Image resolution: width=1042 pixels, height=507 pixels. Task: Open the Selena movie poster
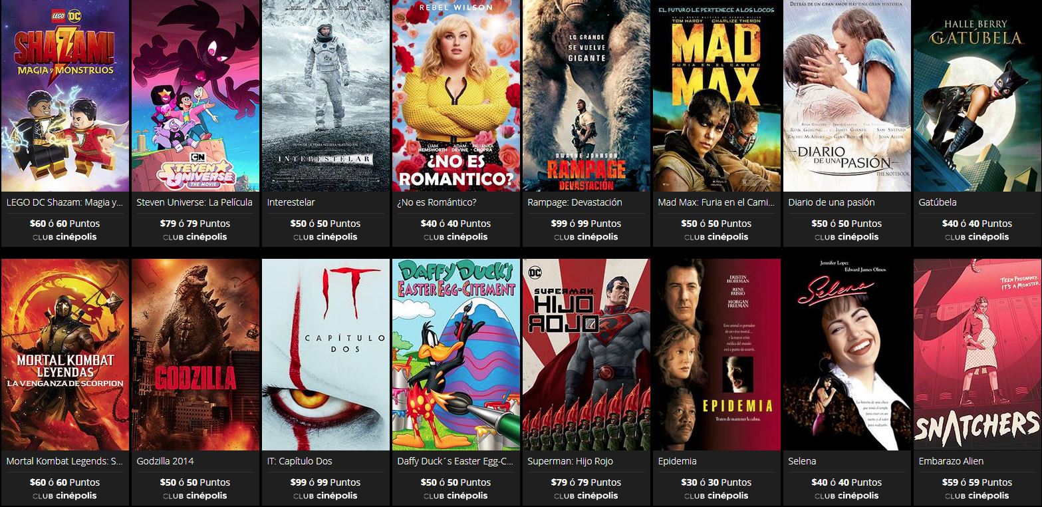pos(847,355)
